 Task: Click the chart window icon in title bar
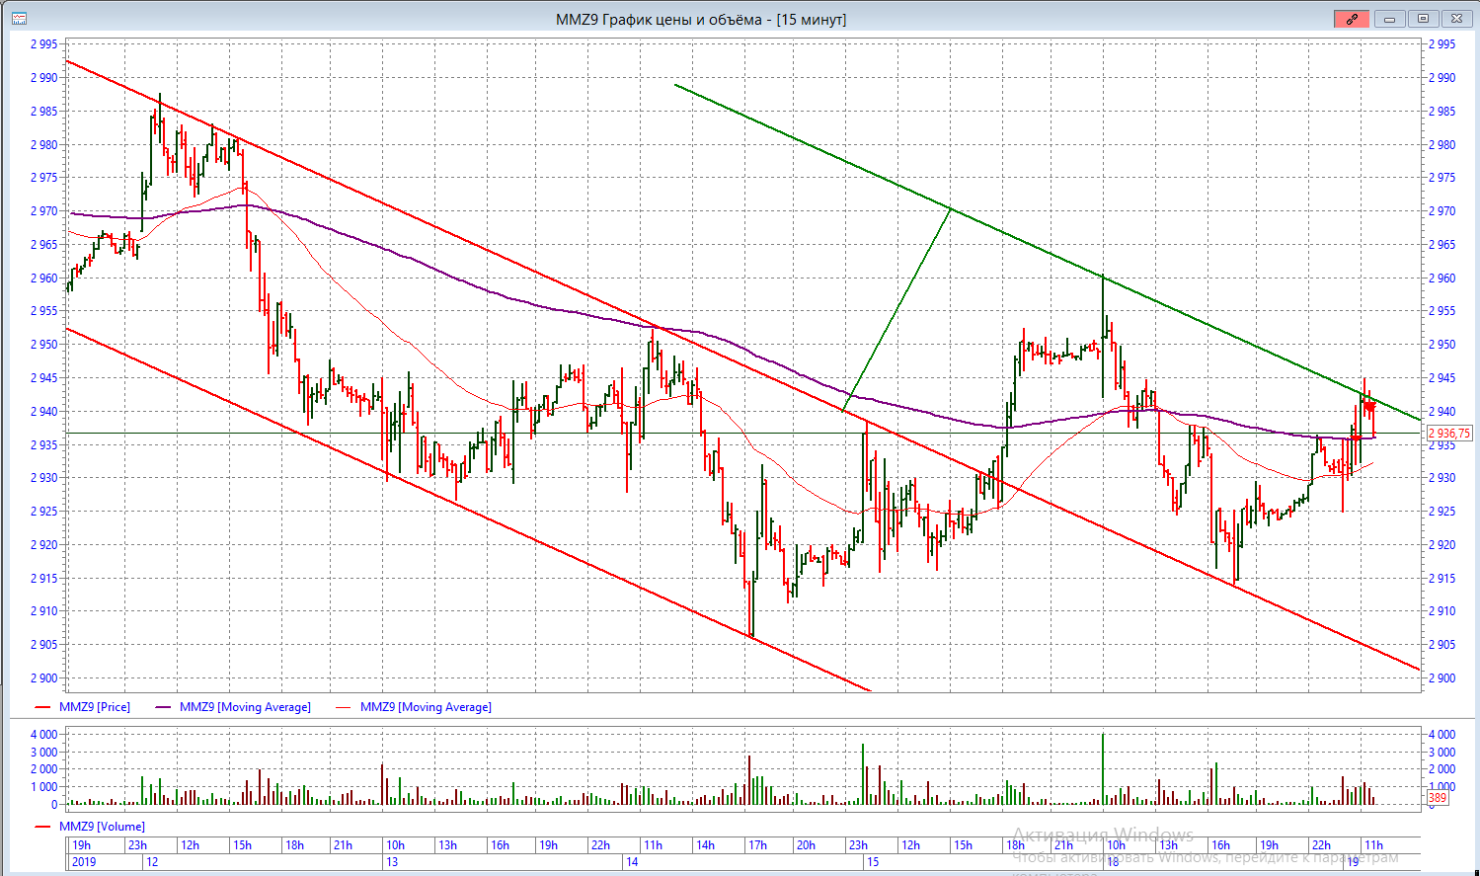pyautogui.click(x=19, y=19)
